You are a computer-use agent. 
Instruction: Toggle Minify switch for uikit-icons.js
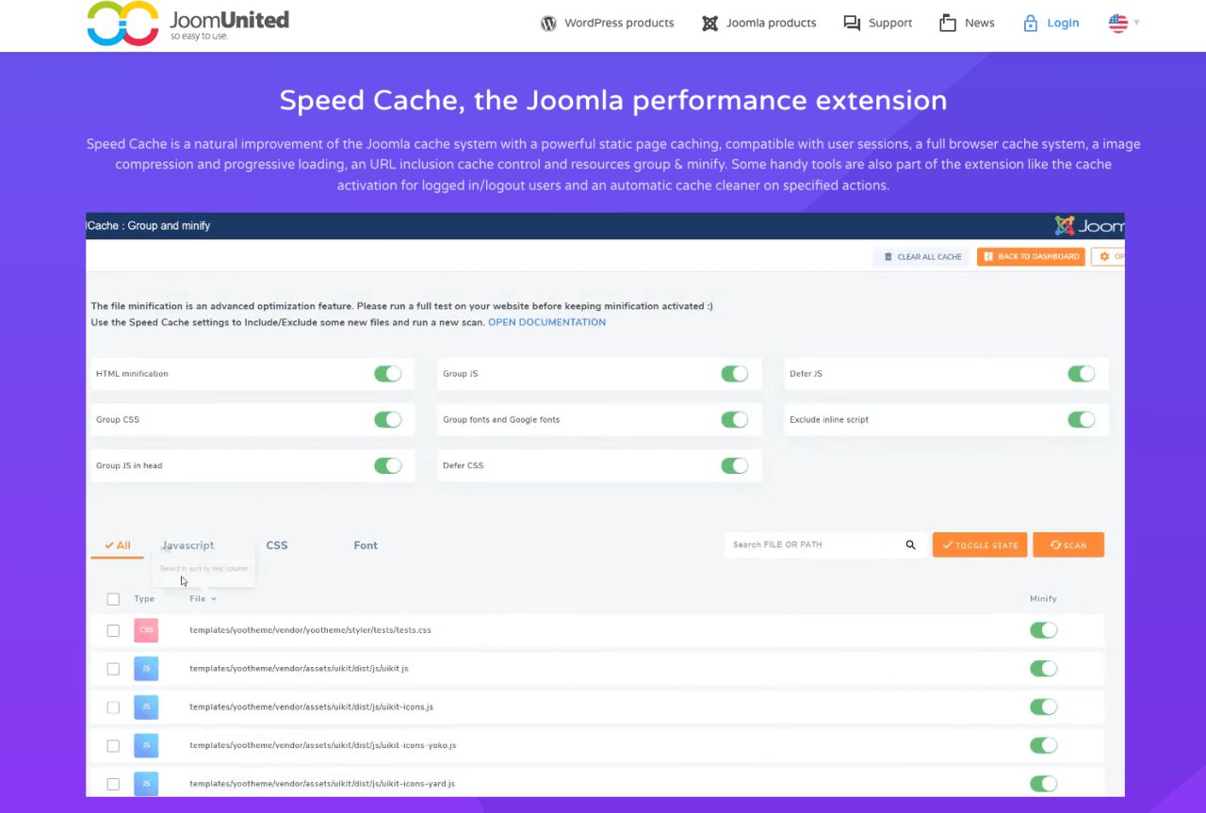(x=1044, y=707)
